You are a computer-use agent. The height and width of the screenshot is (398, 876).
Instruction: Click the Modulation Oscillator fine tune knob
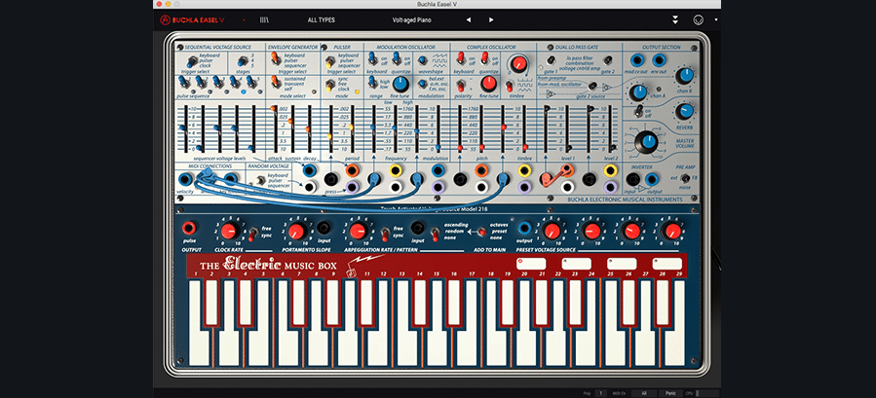click(x=400, y=85)
